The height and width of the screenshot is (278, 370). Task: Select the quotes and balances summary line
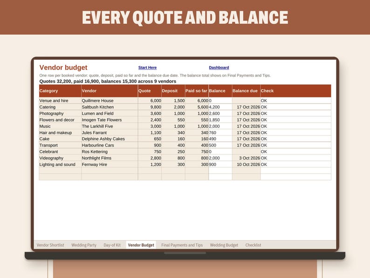click(108, 81)
